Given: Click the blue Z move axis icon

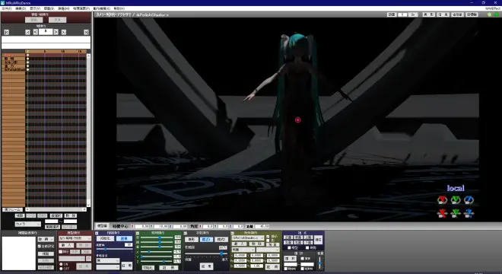Looking at the screenshot, I should (469, 213).
